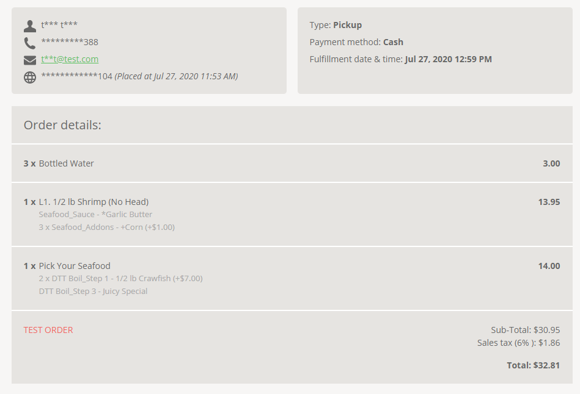Click the email envelope icon

click(30, 60)
